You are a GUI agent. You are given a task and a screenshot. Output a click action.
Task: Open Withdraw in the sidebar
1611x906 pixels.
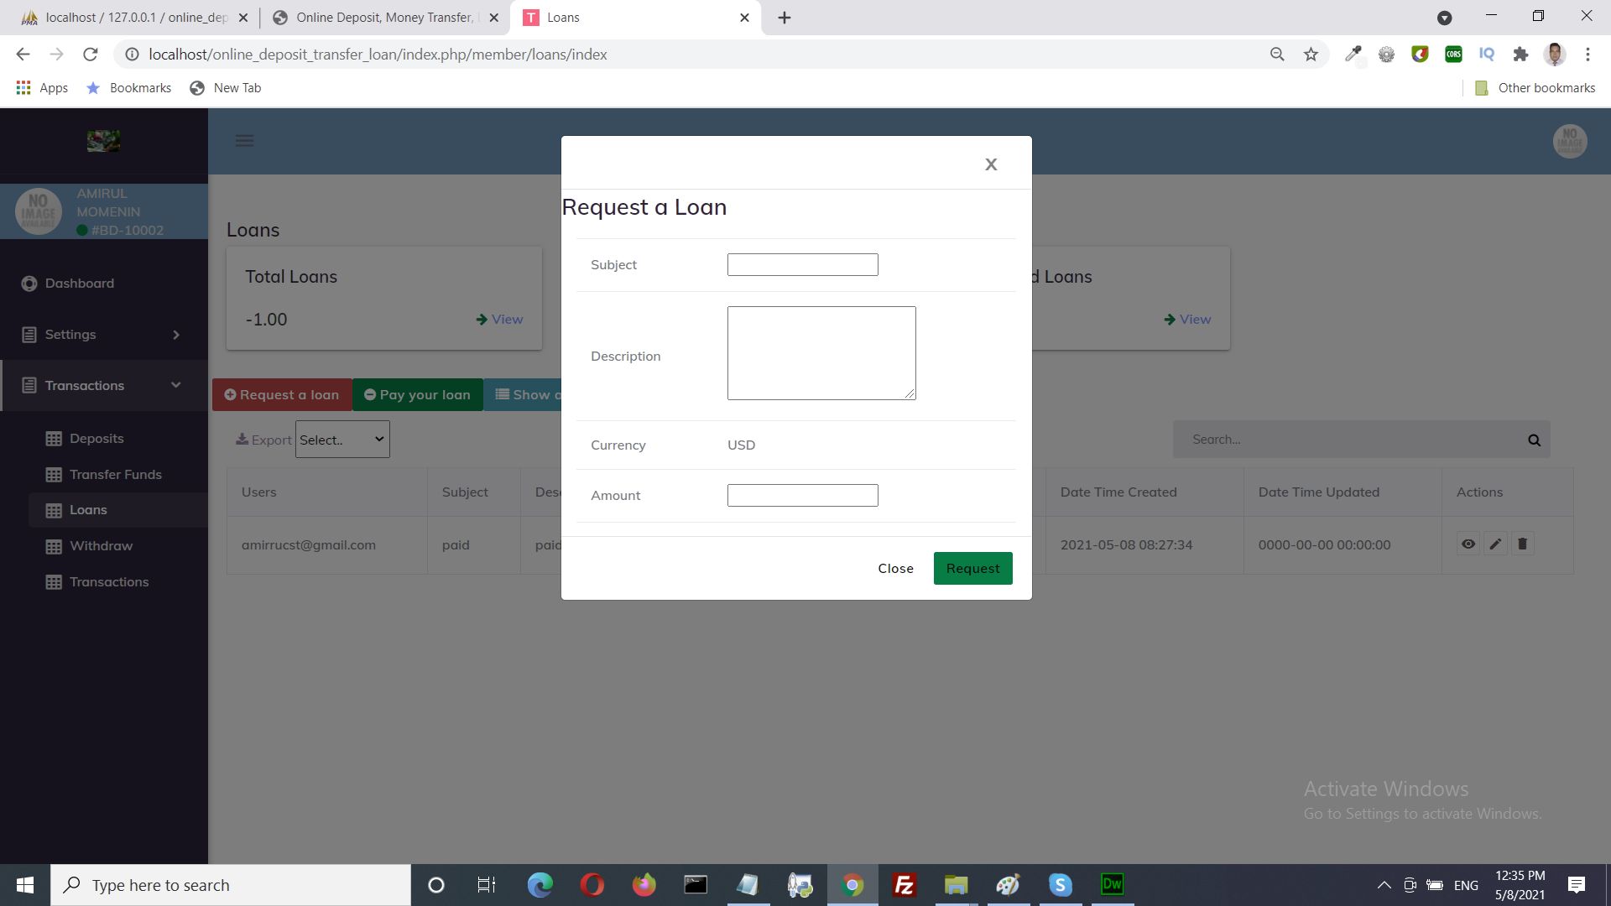coord(101,546)
